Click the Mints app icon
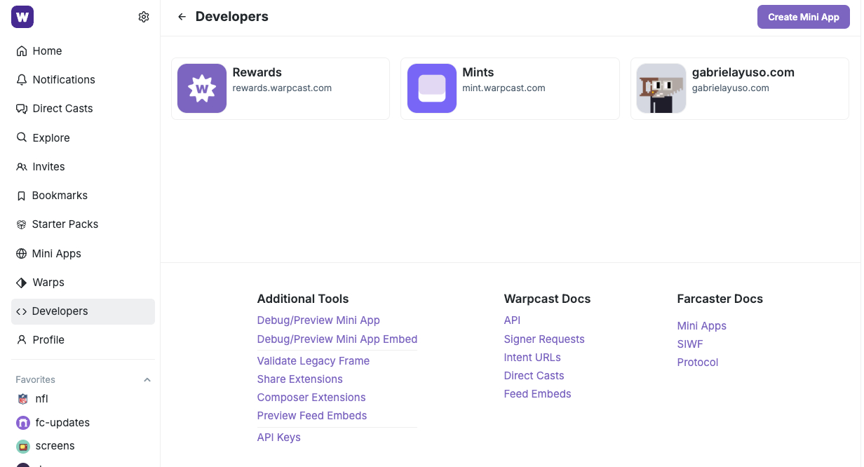 432,88
